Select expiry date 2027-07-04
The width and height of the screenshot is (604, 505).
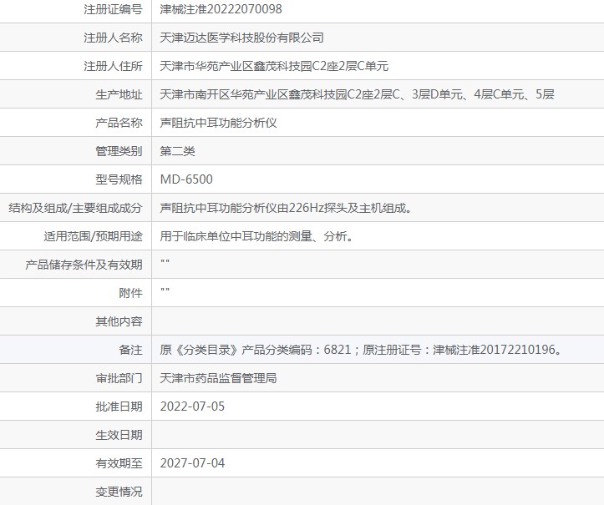point(192,463)
